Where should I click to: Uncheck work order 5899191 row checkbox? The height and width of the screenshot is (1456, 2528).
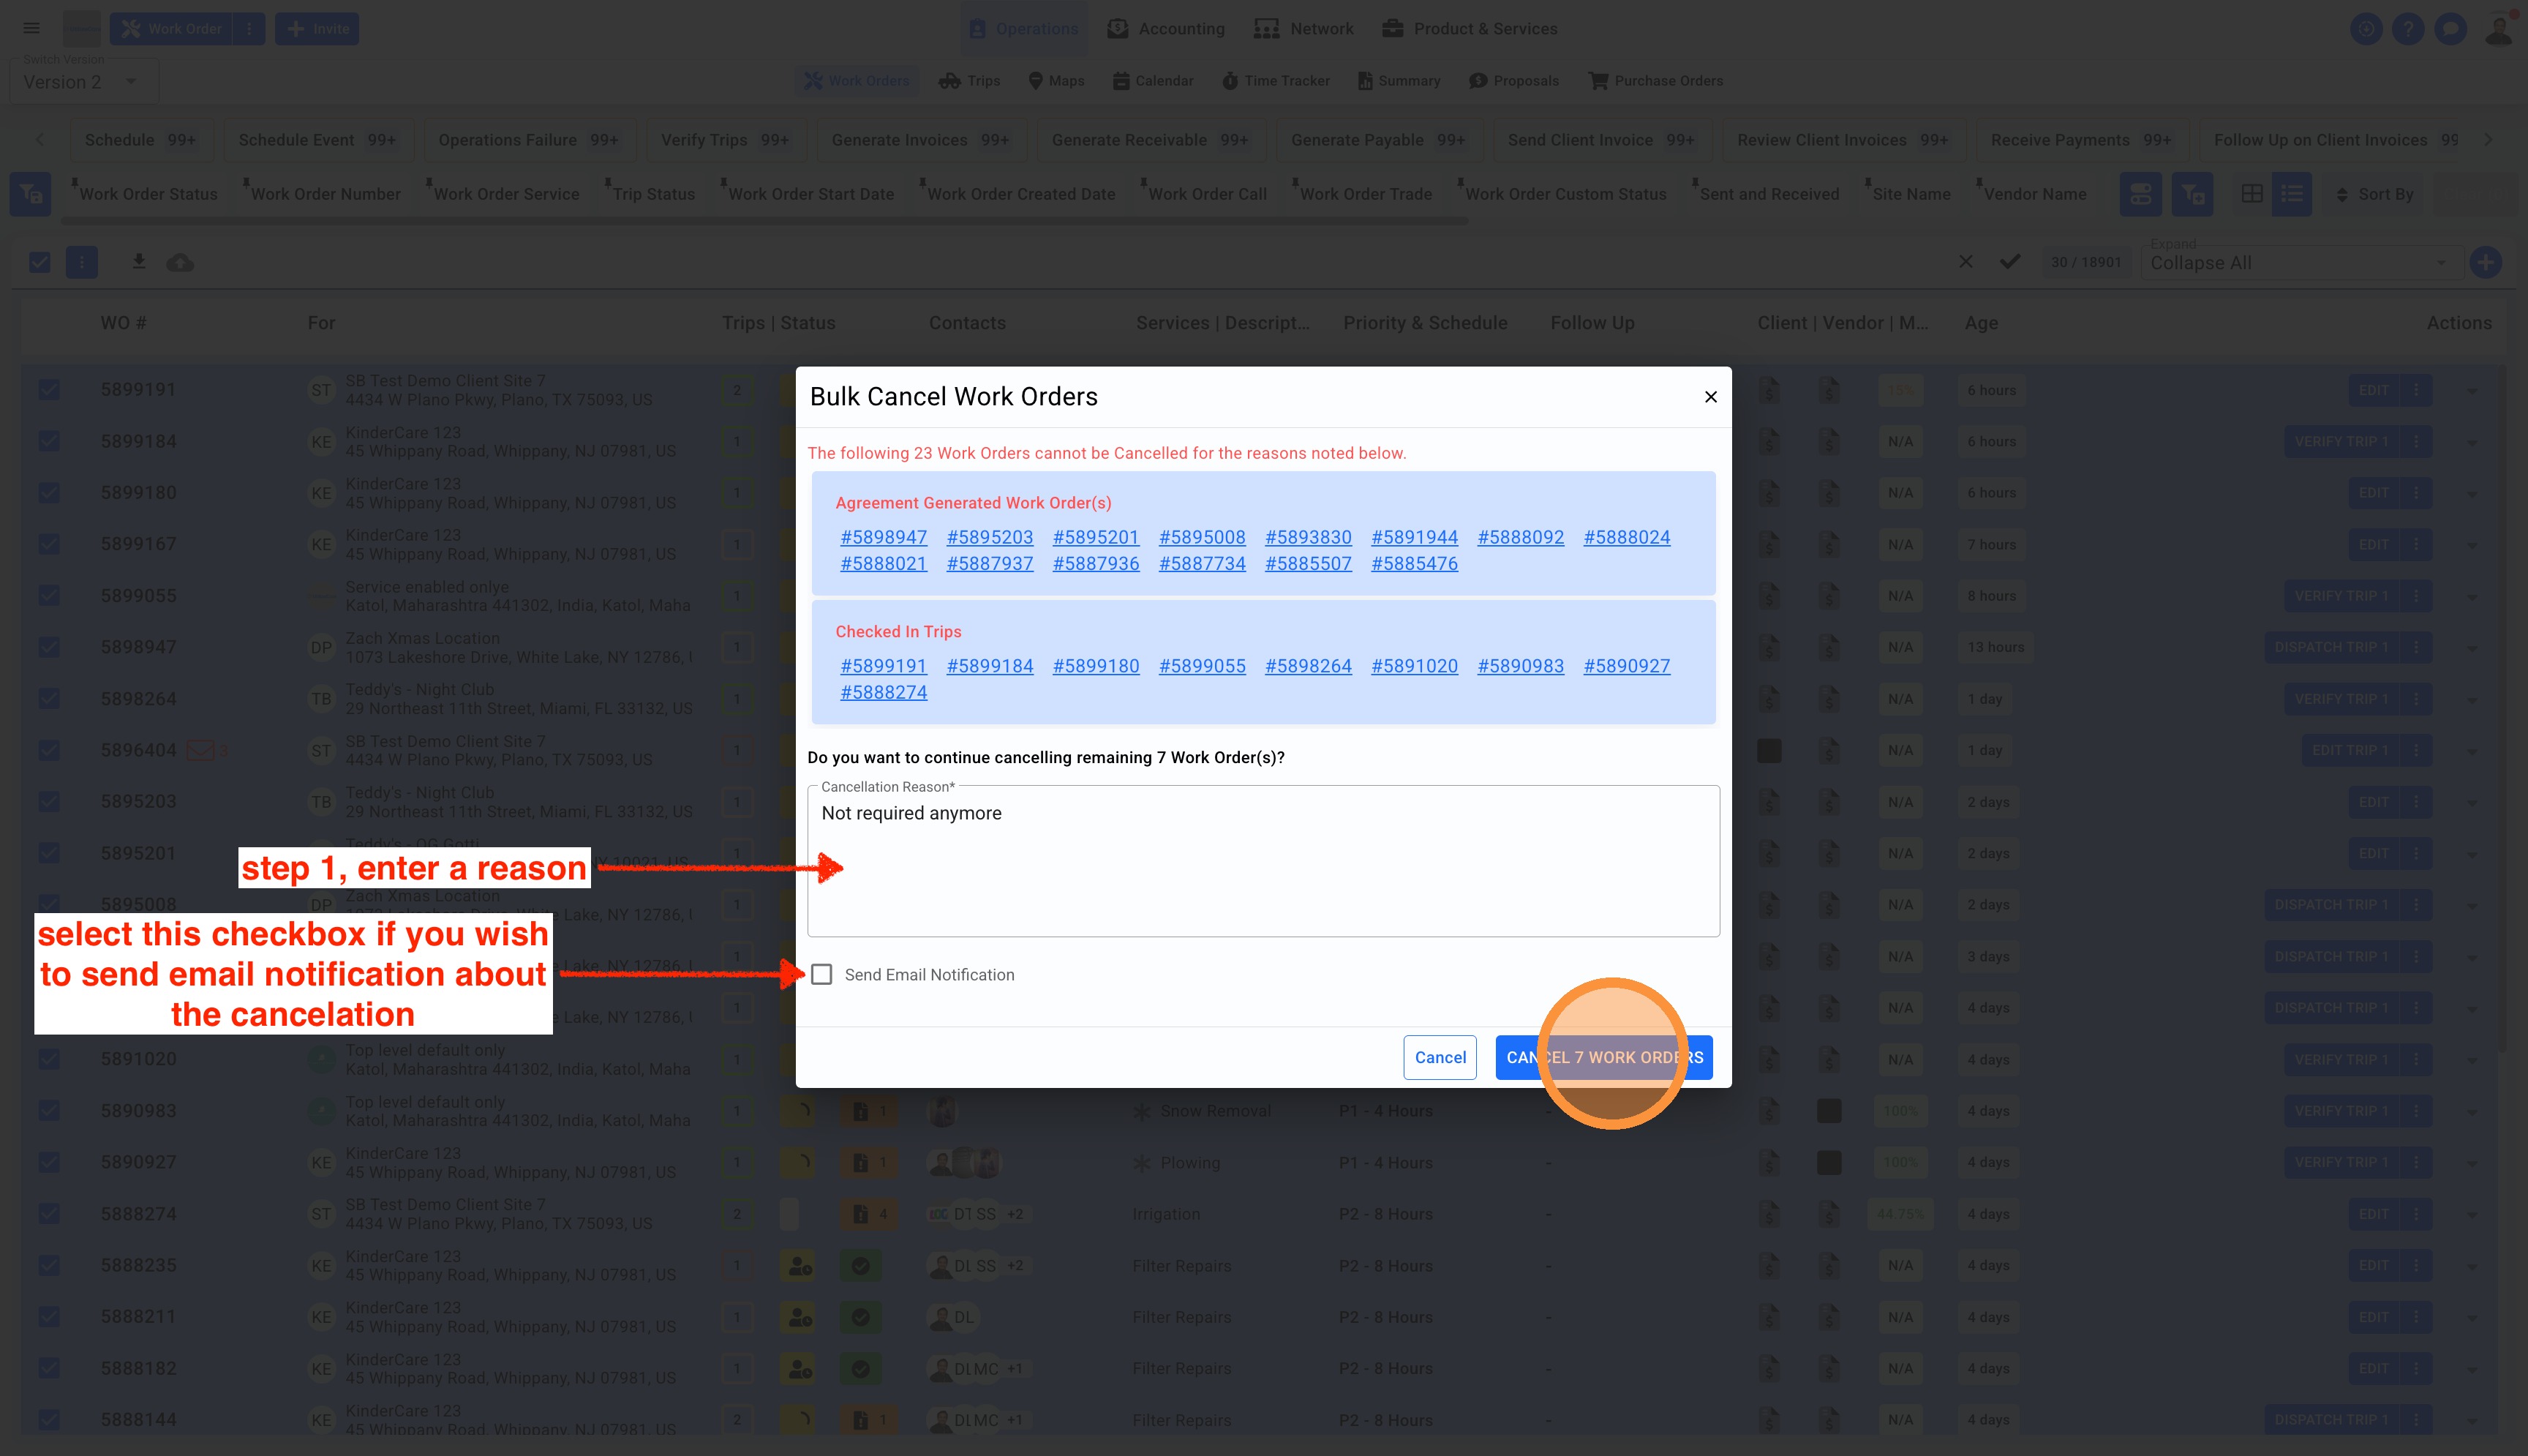(x=49, y=390)
